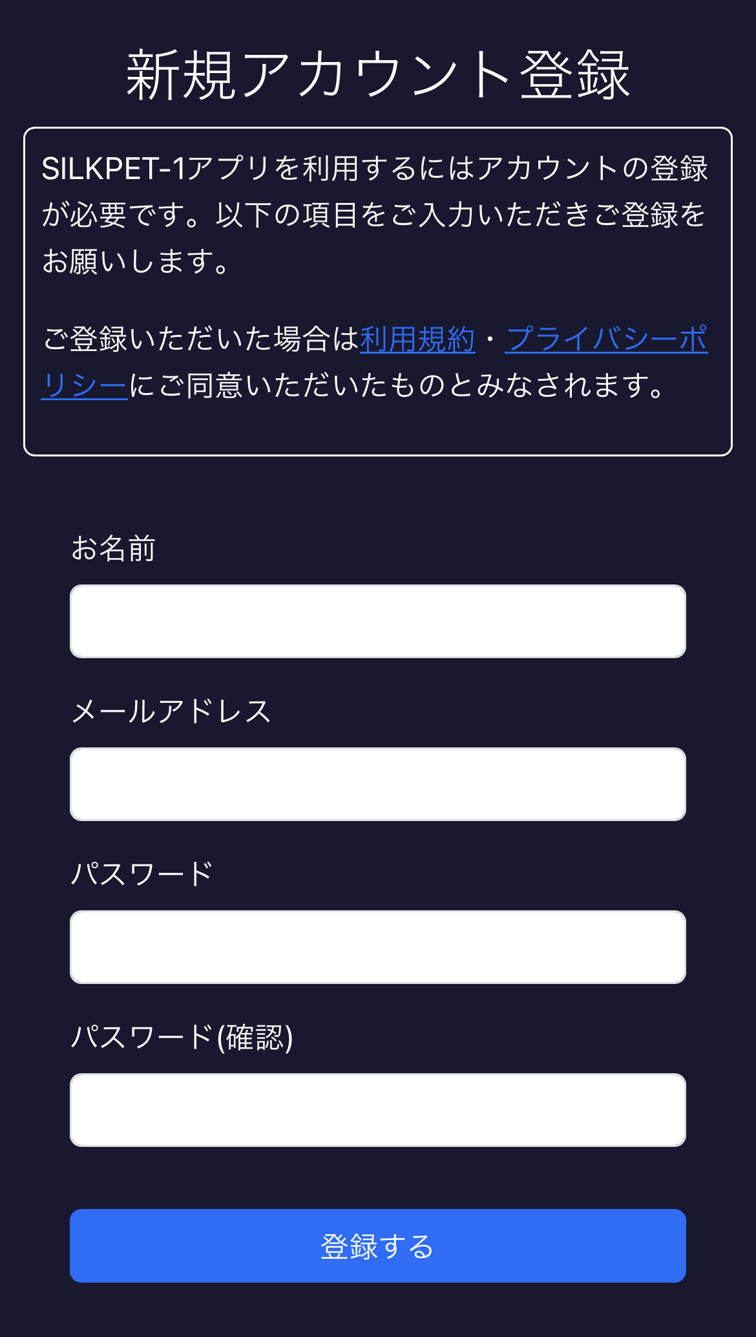756x1337 pixels.
Task: Click the wrapped リシー link portion
Action: tap(84, 386)
